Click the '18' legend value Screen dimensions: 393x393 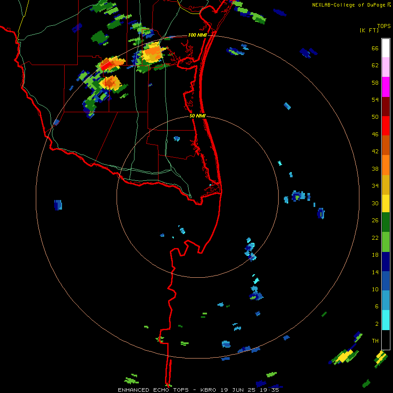(375, 255)
